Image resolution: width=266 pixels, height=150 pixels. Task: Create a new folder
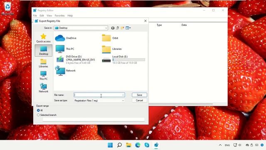pos(122,28)
